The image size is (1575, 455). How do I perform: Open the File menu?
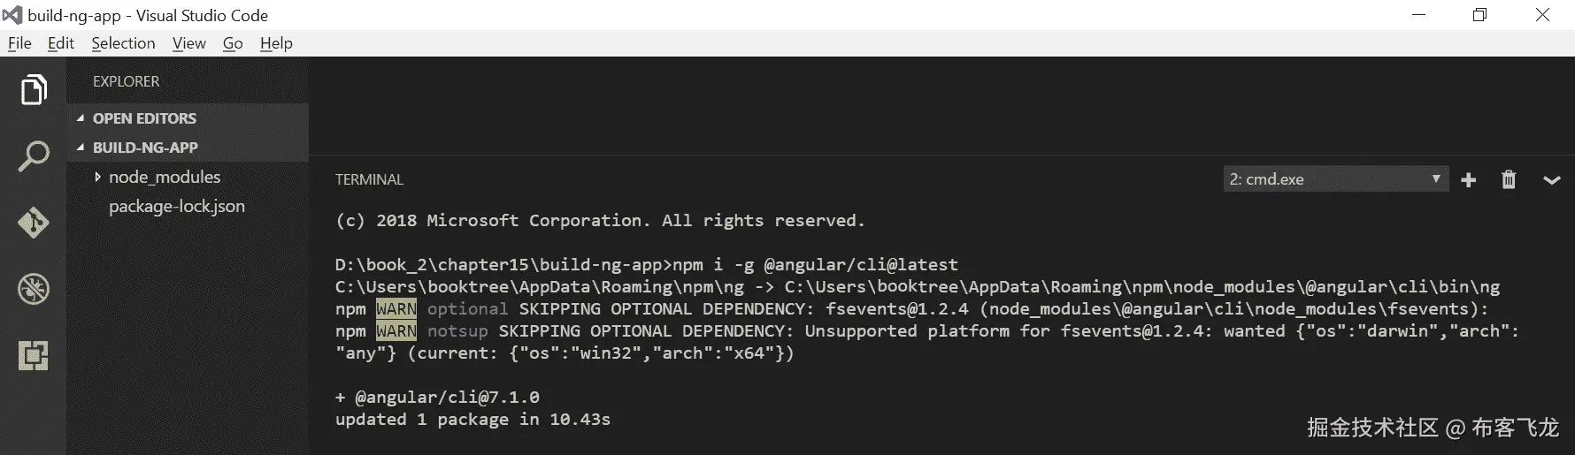(x=19, y=43)
